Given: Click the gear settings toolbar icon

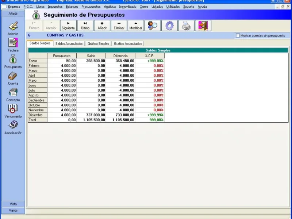Looking at the screenshot, I should point(169,26).
